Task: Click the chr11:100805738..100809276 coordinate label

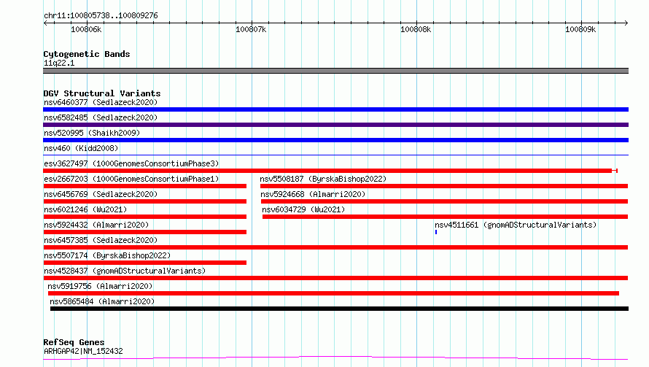Action: (101, 16)
